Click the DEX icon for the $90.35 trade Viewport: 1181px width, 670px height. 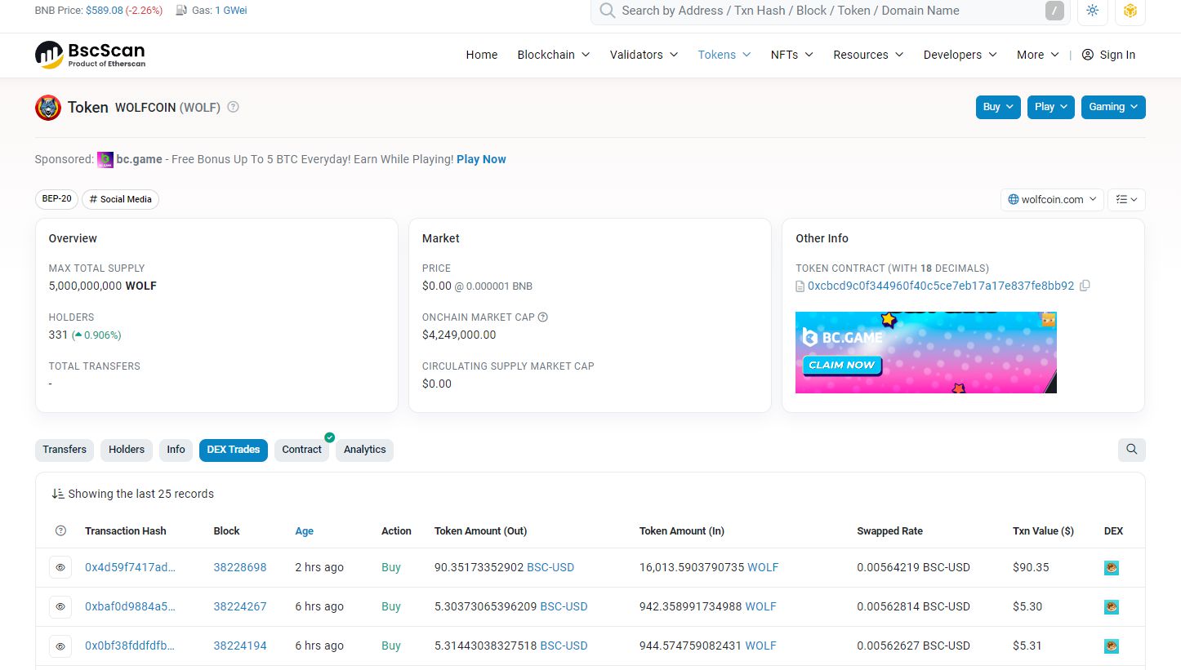(x=1111, y=568)
